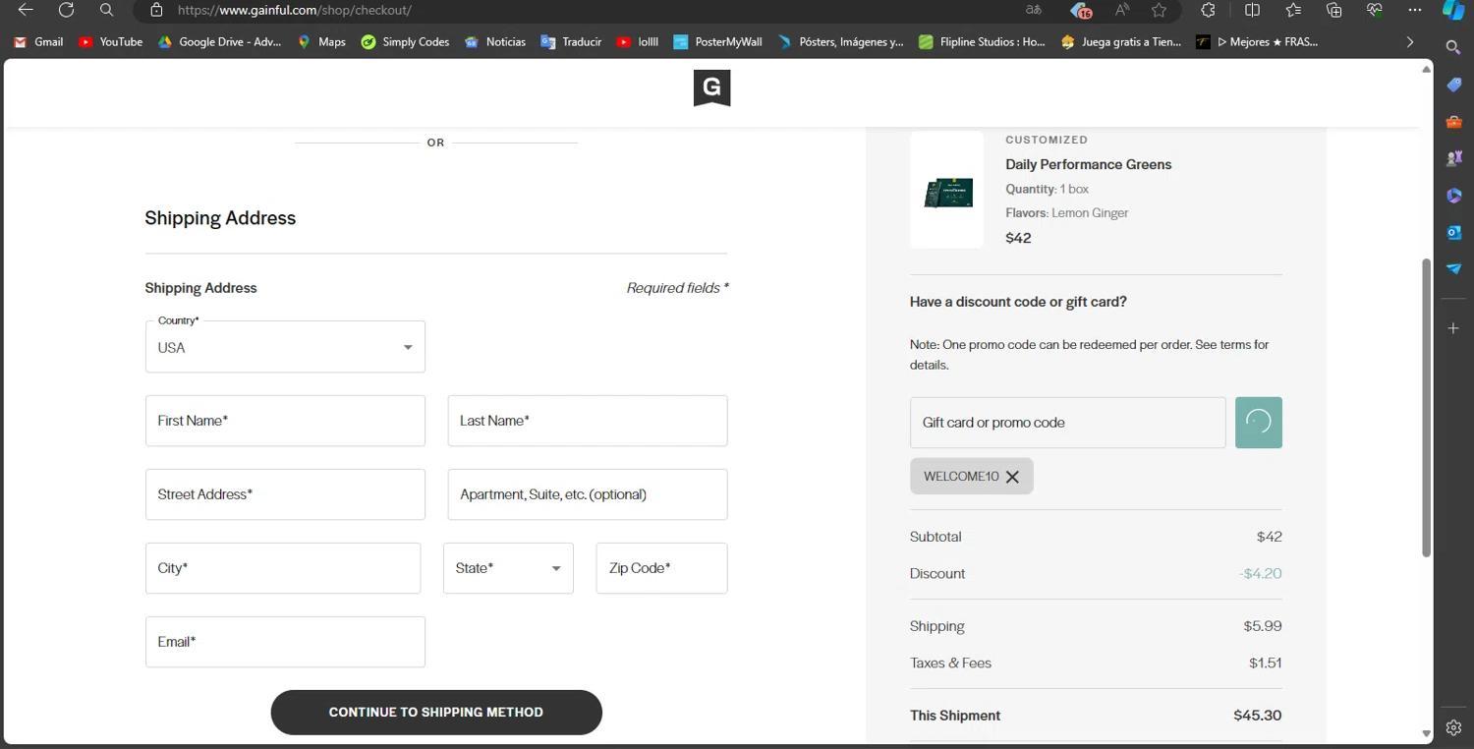Open split screen icon
Image resolution: width=1474 pixels, height=749 pixels.
point(1252,10)
